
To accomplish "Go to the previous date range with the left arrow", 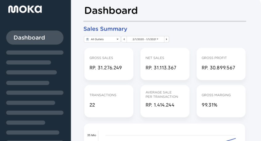I will (x=124, y=39).
